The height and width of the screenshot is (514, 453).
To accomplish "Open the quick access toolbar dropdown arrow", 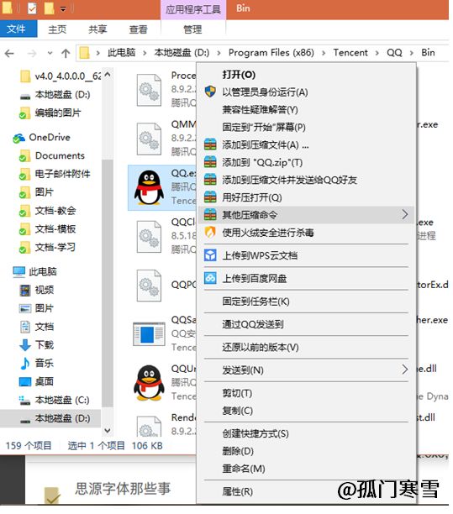I will pos(63,9).
